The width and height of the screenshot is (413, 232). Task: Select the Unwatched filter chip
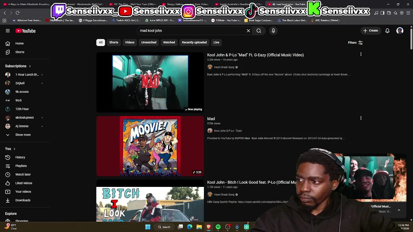pos(149,42)
